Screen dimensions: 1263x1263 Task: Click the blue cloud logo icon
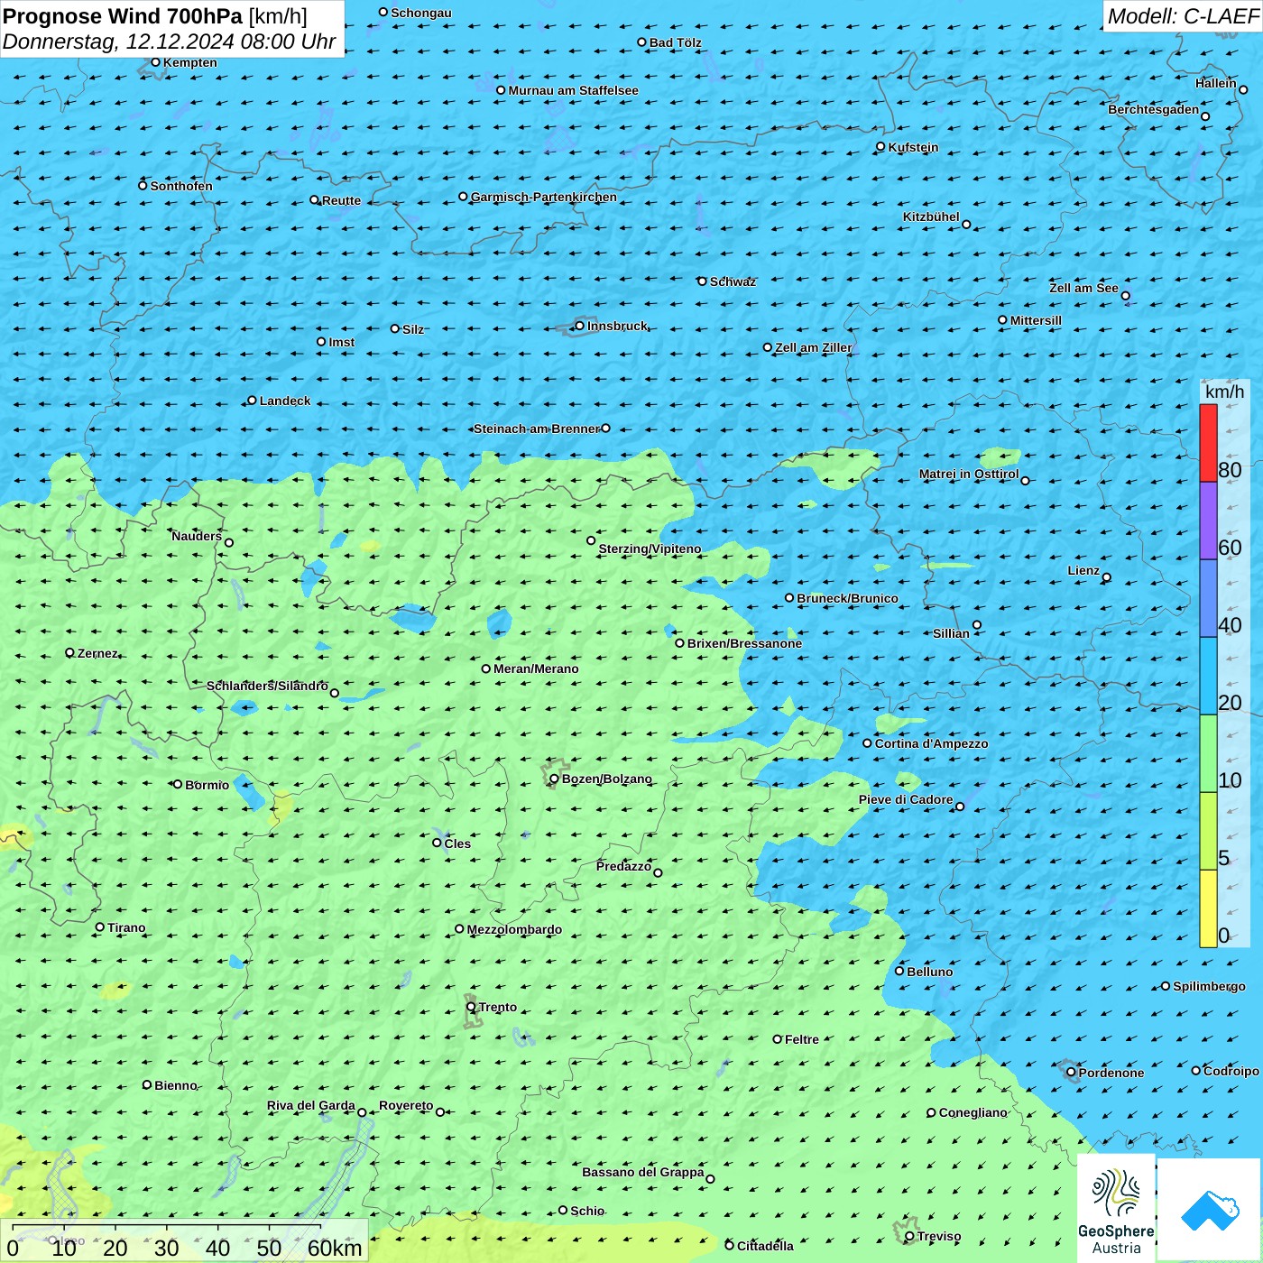1210,1209
